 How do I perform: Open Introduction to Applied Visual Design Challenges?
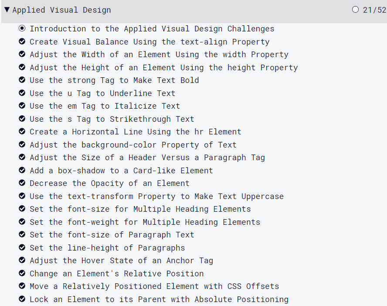[152, 29]
